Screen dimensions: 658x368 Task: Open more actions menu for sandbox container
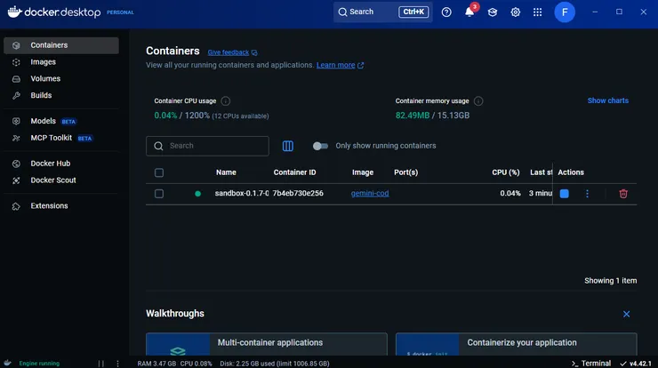tap(587, 194)
